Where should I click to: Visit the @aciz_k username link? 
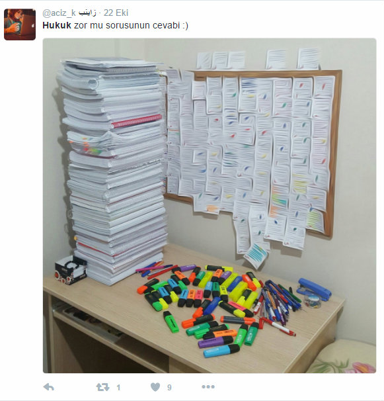coord(59,13)
